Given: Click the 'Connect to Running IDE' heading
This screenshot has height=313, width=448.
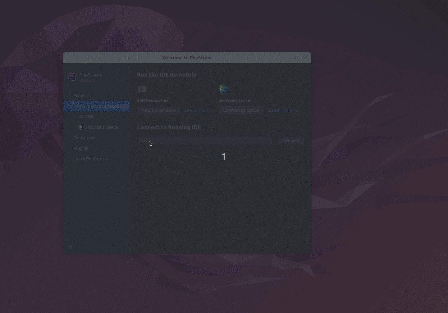Looking at the screenshot, I should (169, 127).
